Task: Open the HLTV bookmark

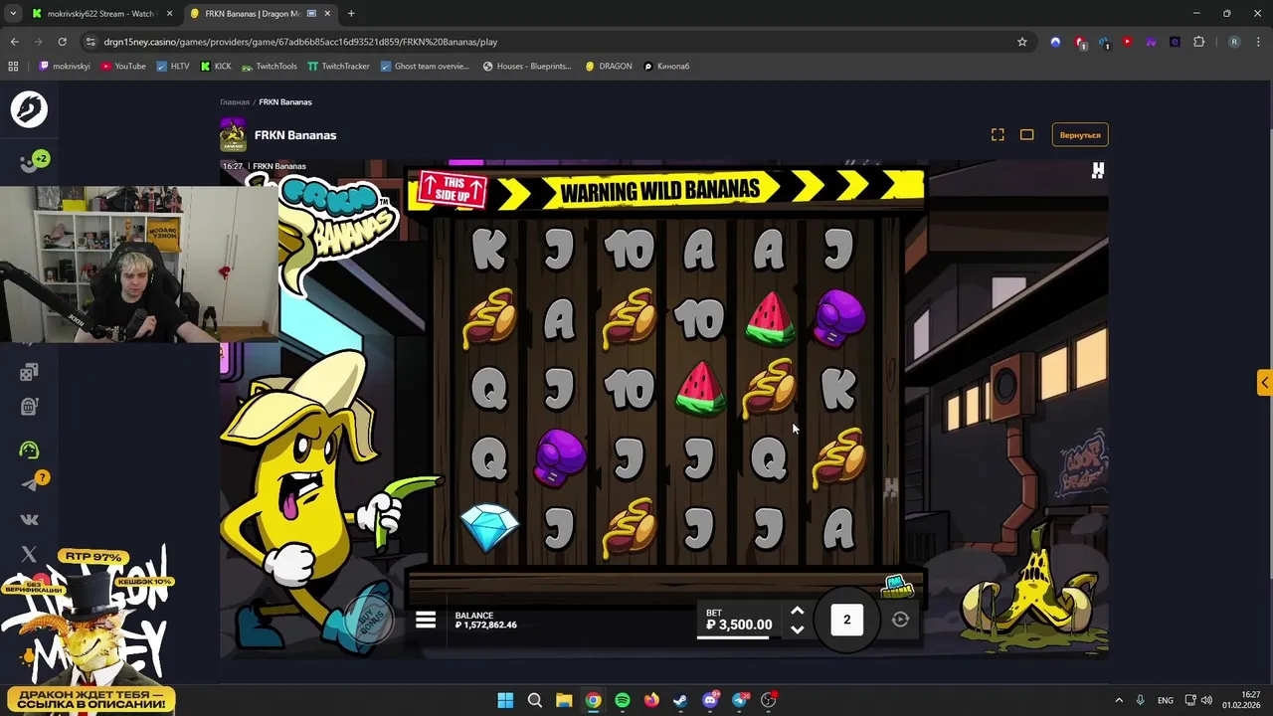Action: coord(172,67)
